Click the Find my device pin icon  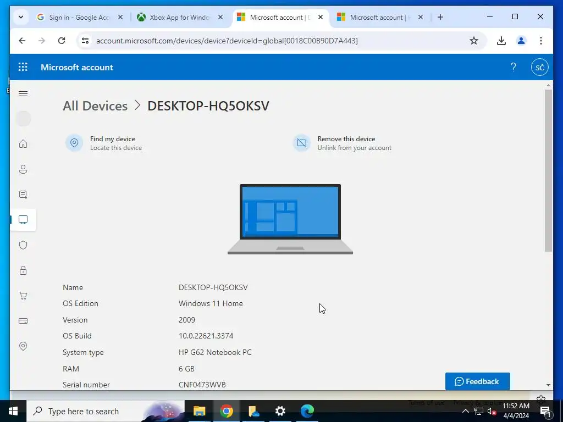tap(74, 143)
